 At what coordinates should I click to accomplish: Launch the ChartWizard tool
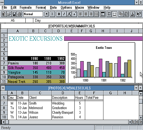pos(132,14)
